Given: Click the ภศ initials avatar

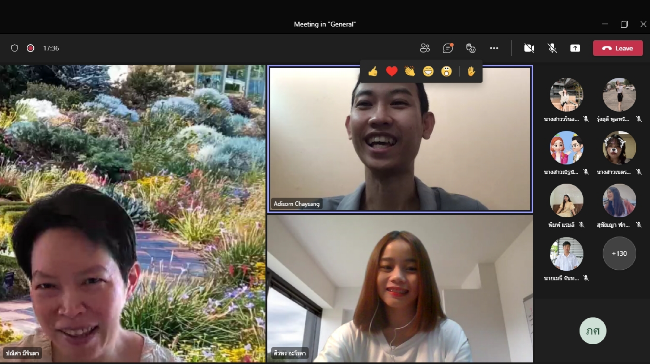Looking at the screenshot, I should click(593, 331).
